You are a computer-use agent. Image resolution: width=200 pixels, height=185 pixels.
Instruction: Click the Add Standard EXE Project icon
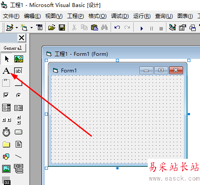pyautogui.click(x=10, y=27)
